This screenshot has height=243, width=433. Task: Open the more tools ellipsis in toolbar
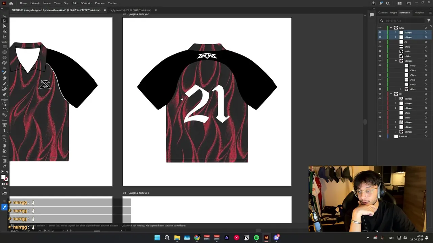(x=4, y=201)
